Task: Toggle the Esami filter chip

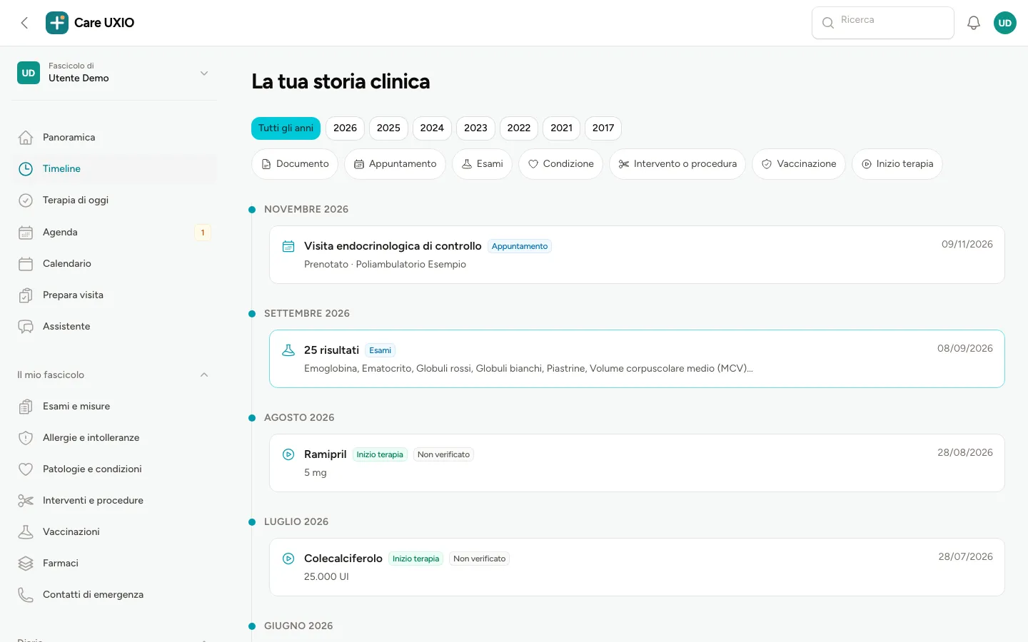Action: [482, 164]
